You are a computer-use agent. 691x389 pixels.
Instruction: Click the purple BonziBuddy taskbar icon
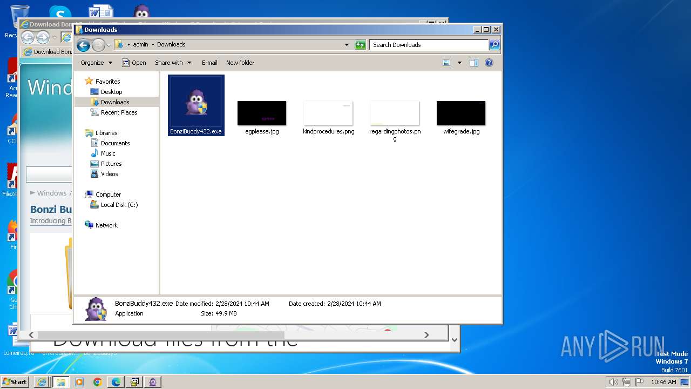153,382
